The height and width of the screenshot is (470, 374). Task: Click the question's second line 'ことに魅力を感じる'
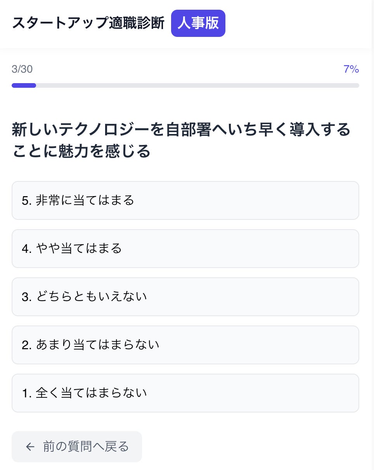(x=81, y=151)
